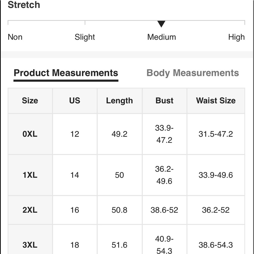Viewport: 254px width, 254px height.
Task: Select the Slight stretch label
Action: [x=85, y=37]
